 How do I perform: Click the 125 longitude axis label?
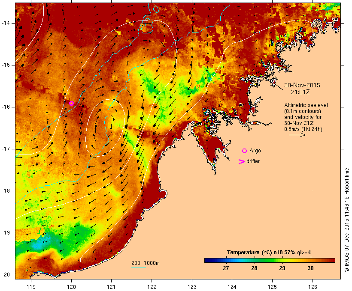click(x=272, y=287)
